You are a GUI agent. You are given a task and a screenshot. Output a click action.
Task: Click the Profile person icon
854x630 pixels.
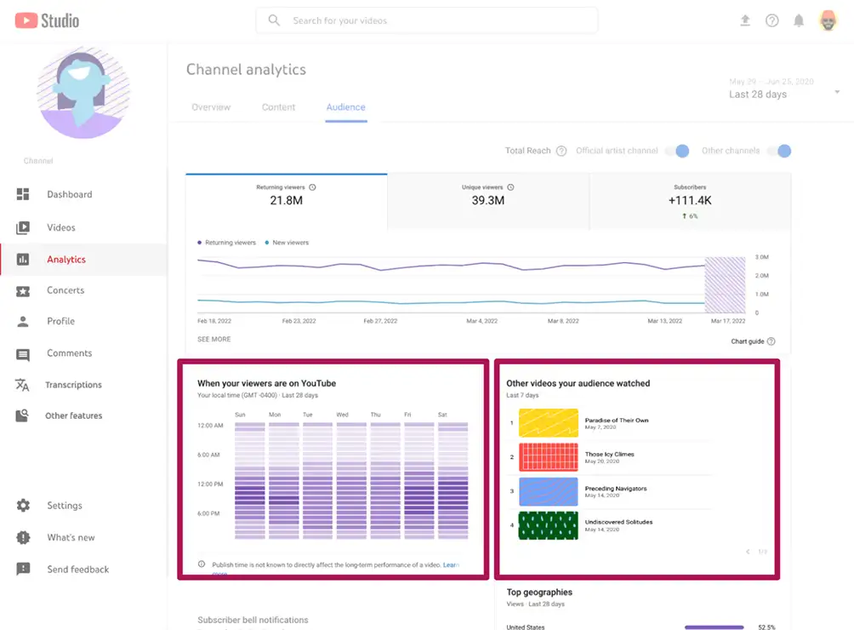point(23,322)
